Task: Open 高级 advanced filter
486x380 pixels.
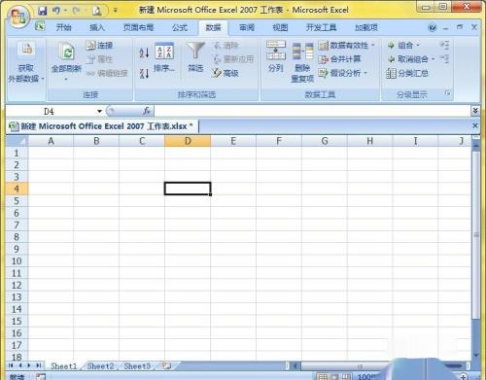Action: click(226, 73)
